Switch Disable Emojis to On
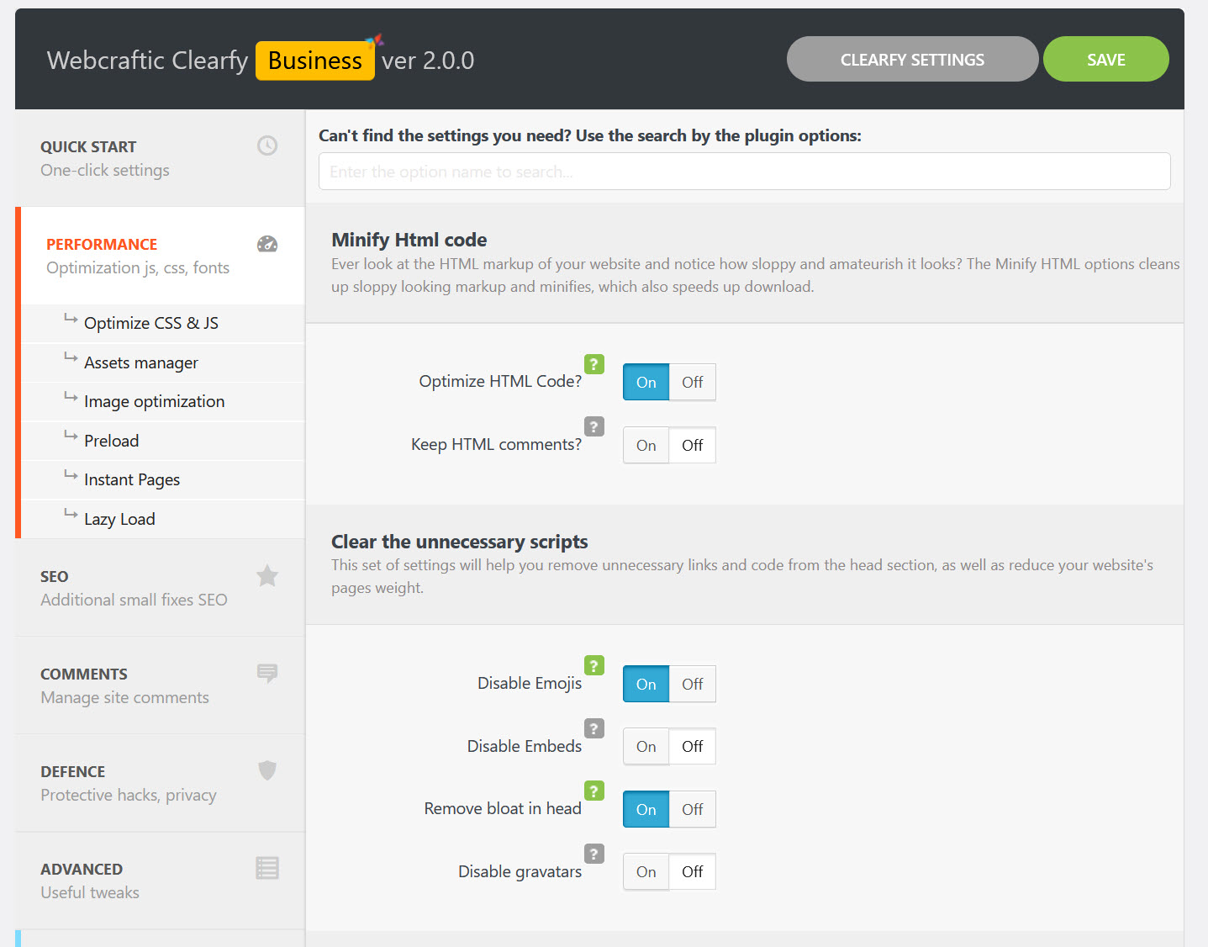 [646, 684]
